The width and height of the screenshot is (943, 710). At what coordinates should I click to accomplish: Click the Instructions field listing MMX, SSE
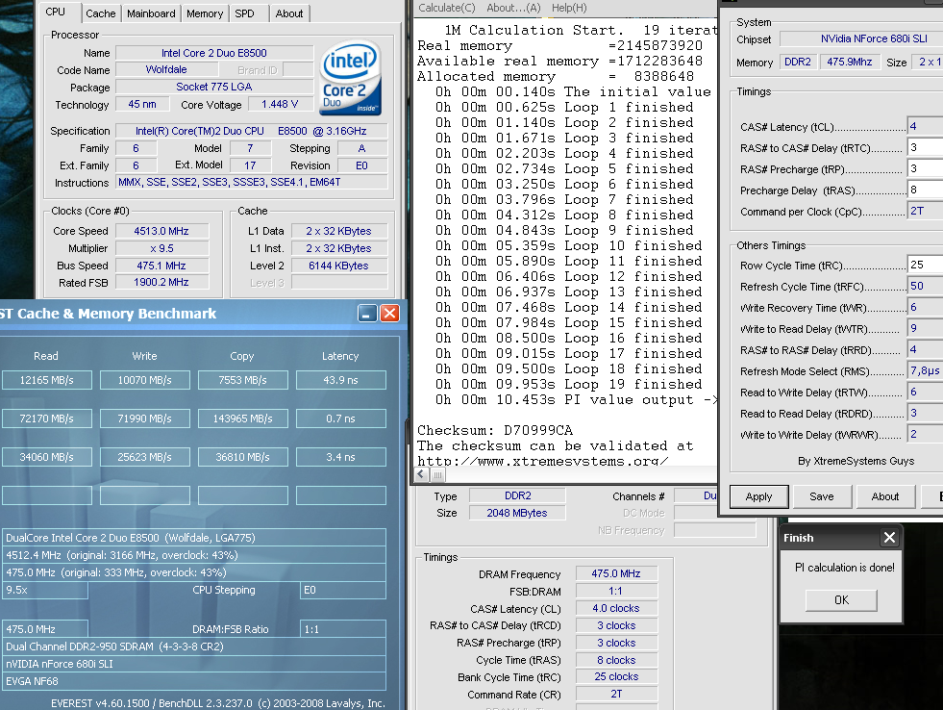(252, 183)
